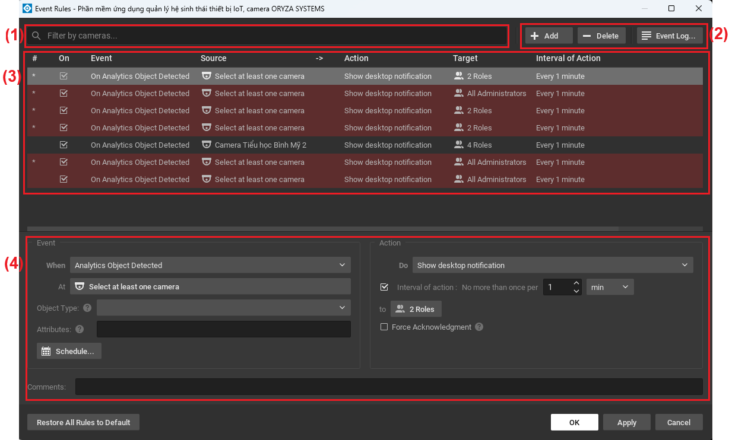Click the people icon next to 4 Roles
The height and width of the screenshot is (440, 729).
pos(459,145)
